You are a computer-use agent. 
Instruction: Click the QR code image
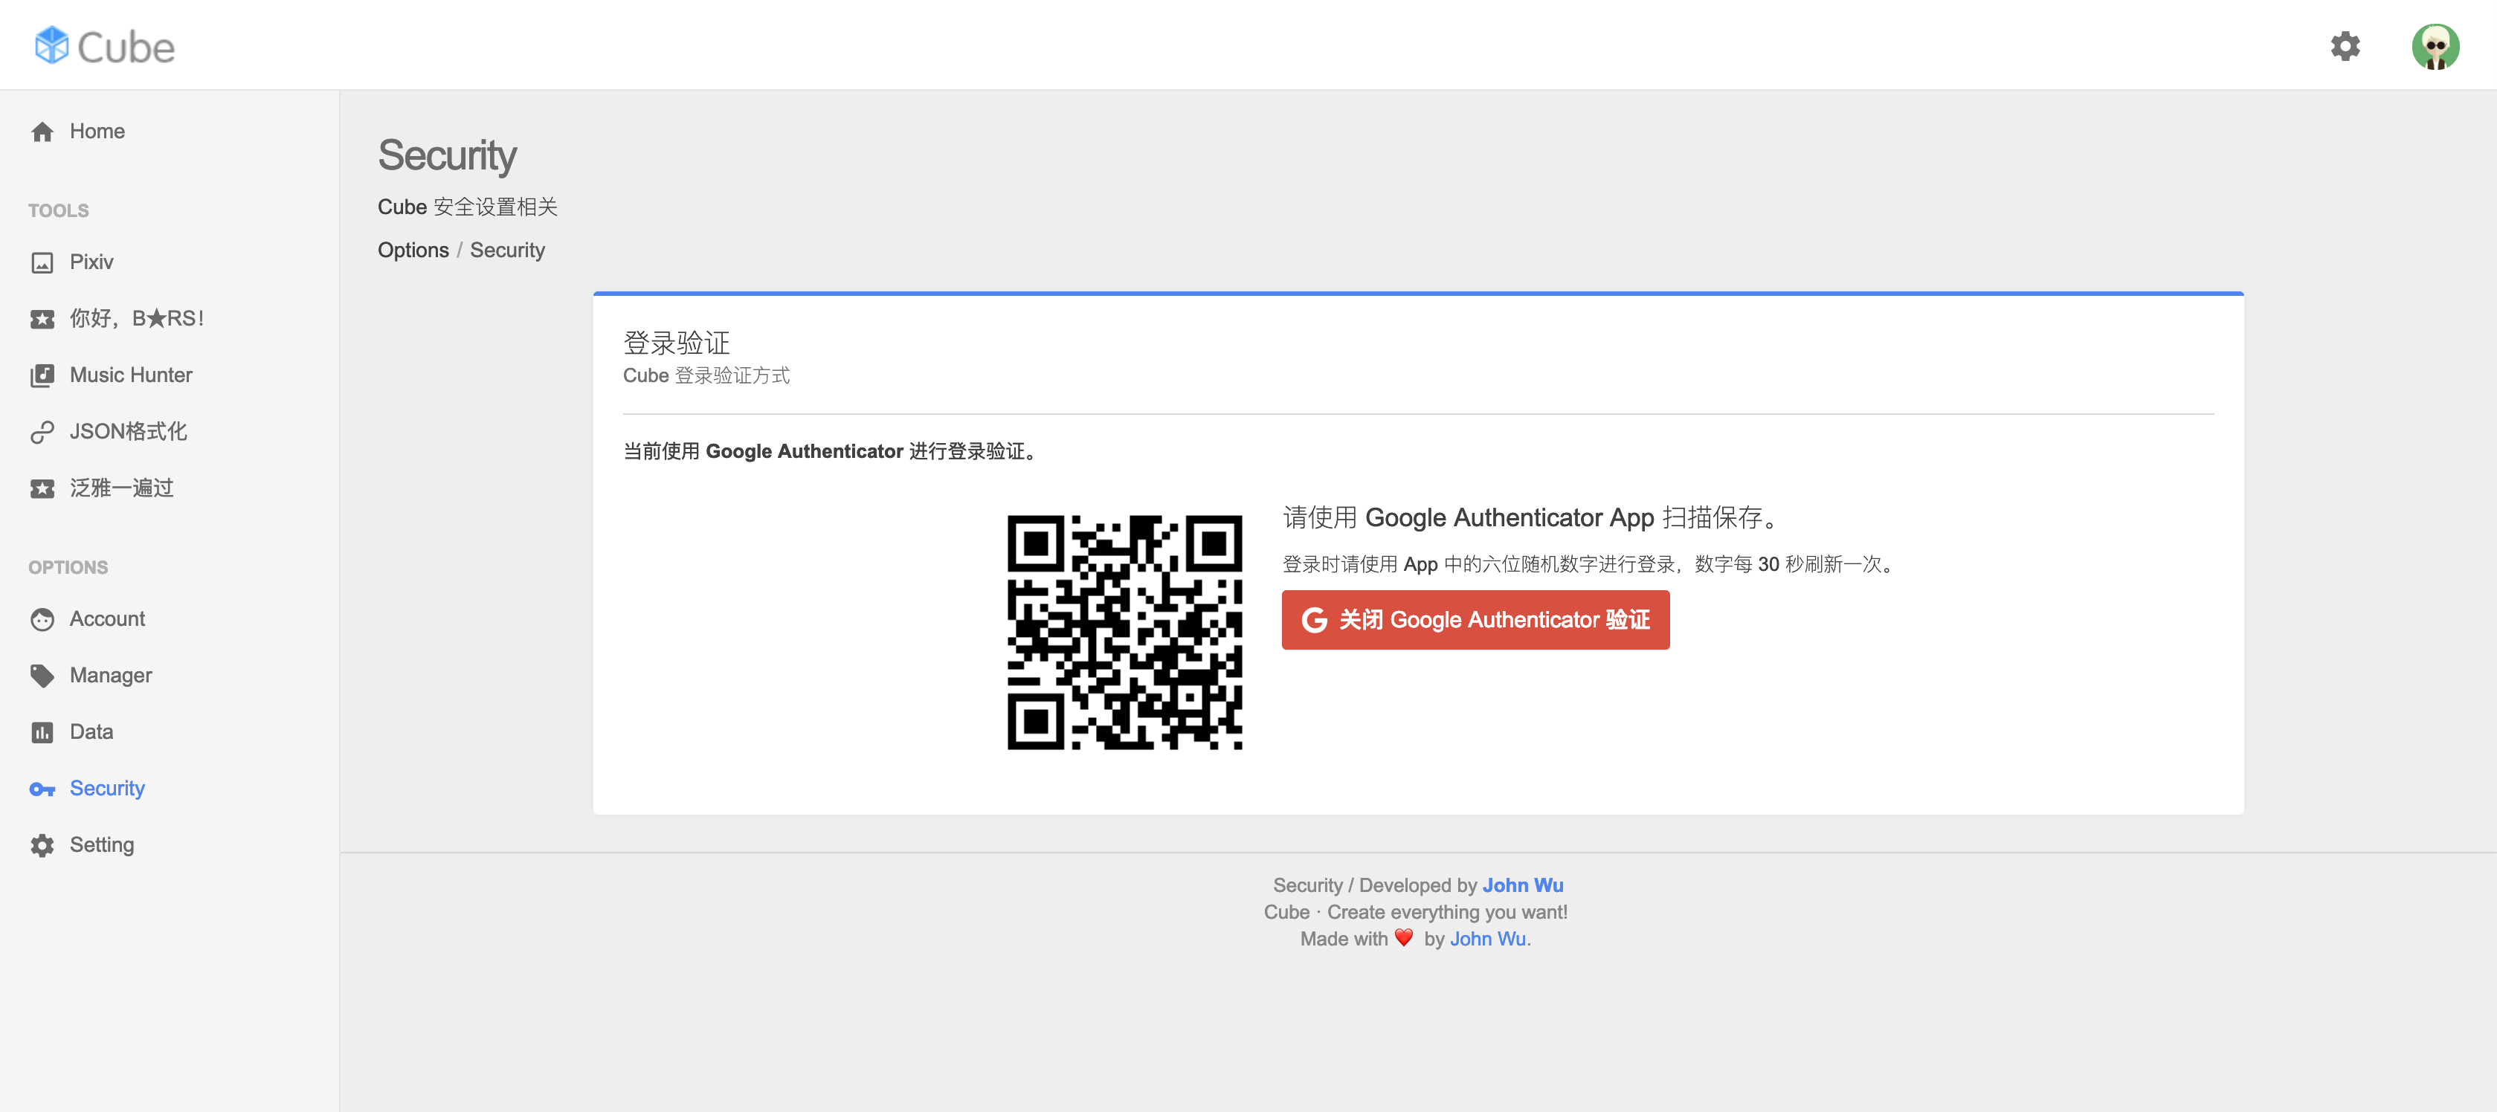[1124, 633]
